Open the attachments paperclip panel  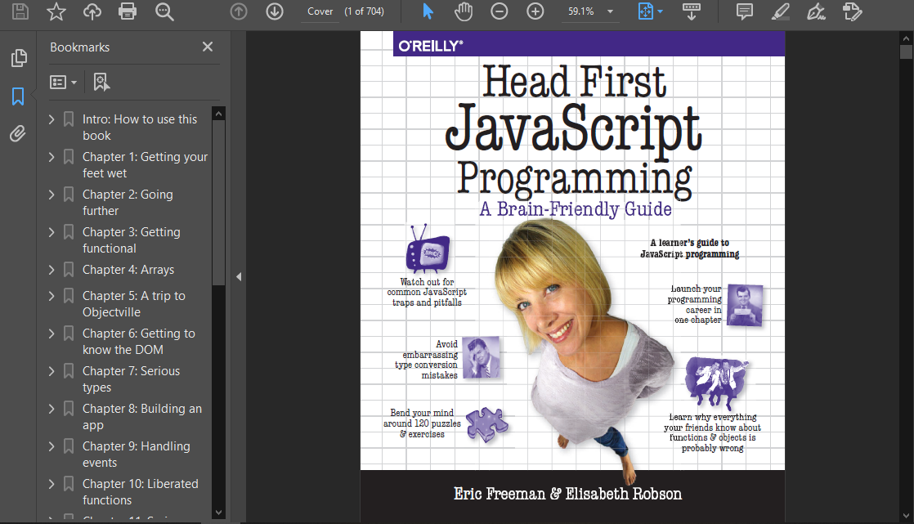[18, 134]
